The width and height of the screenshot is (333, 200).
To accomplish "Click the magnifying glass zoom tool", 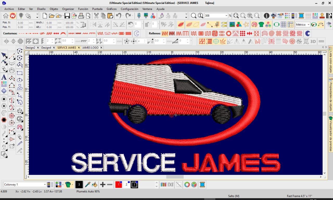I will (194, 16).
